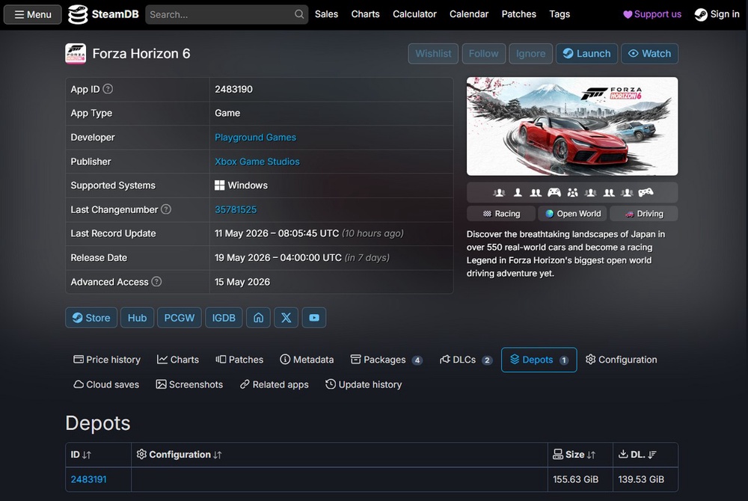Select the Driving tag
Image resolution: width=748 pixels, height=501 pixels.
point(644,214)
